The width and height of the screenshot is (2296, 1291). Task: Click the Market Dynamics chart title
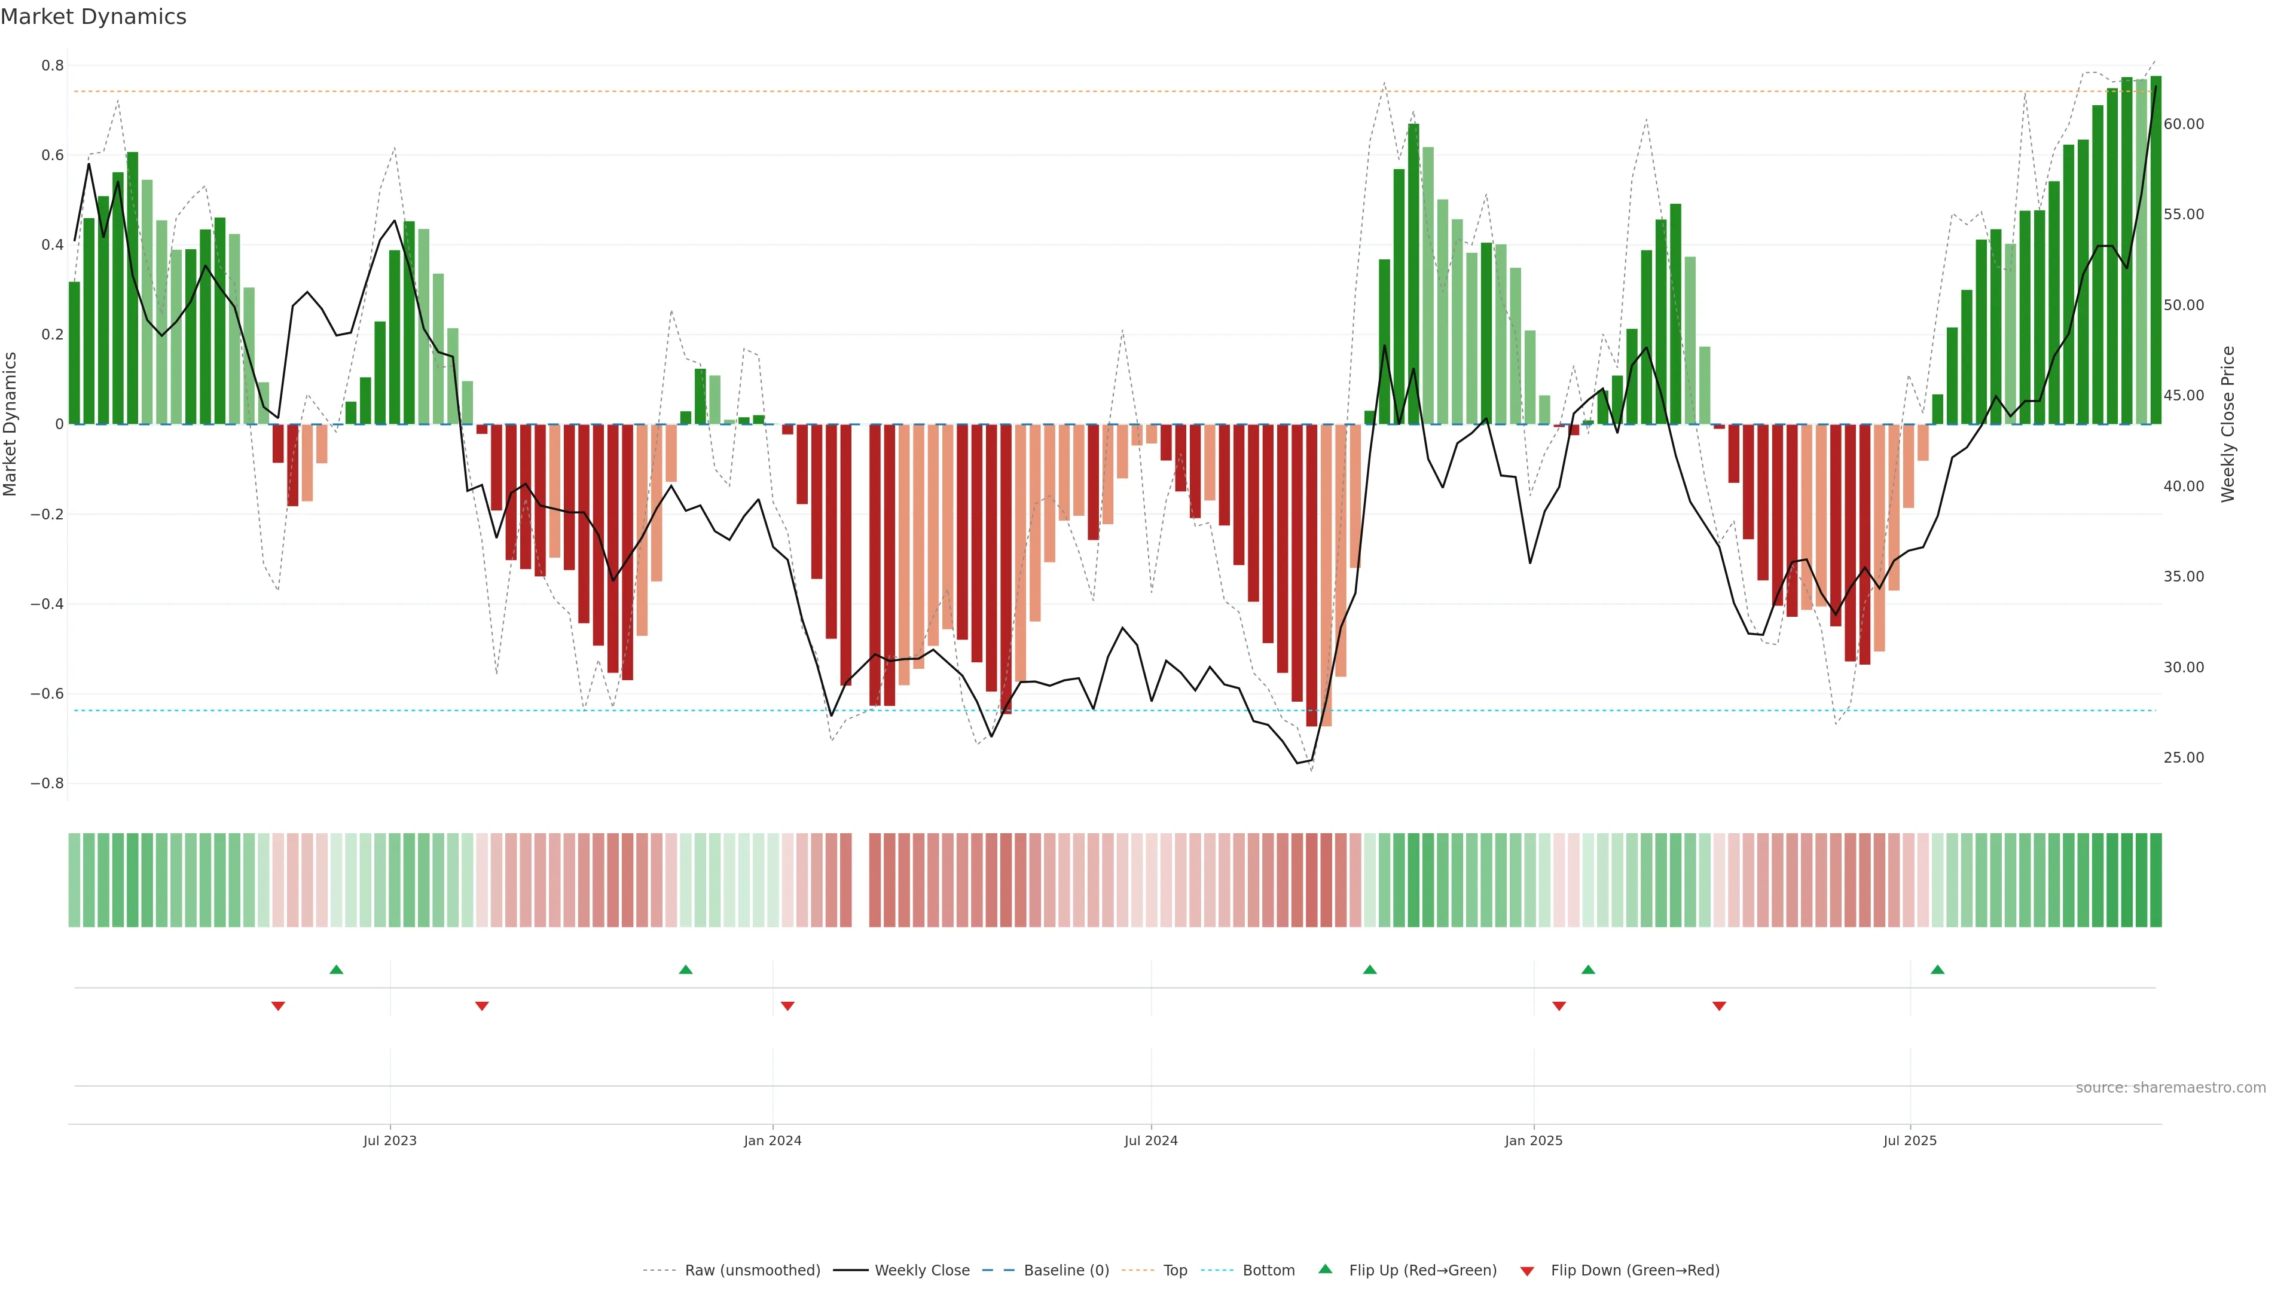tap(94, 17)
